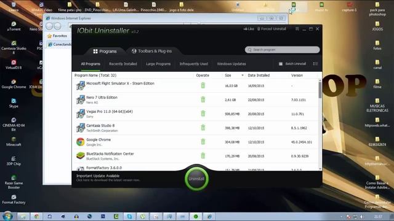Viewport: 394px width, 221px height.
Task: Select the Recently Installed filter tab
Action: click(123, 64)
